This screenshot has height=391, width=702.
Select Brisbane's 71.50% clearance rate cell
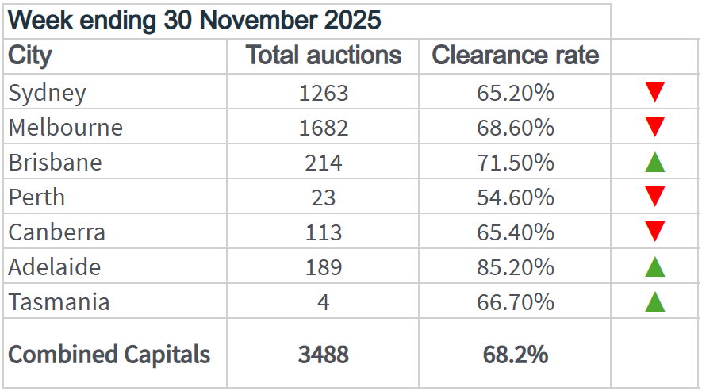click(515, 163)
